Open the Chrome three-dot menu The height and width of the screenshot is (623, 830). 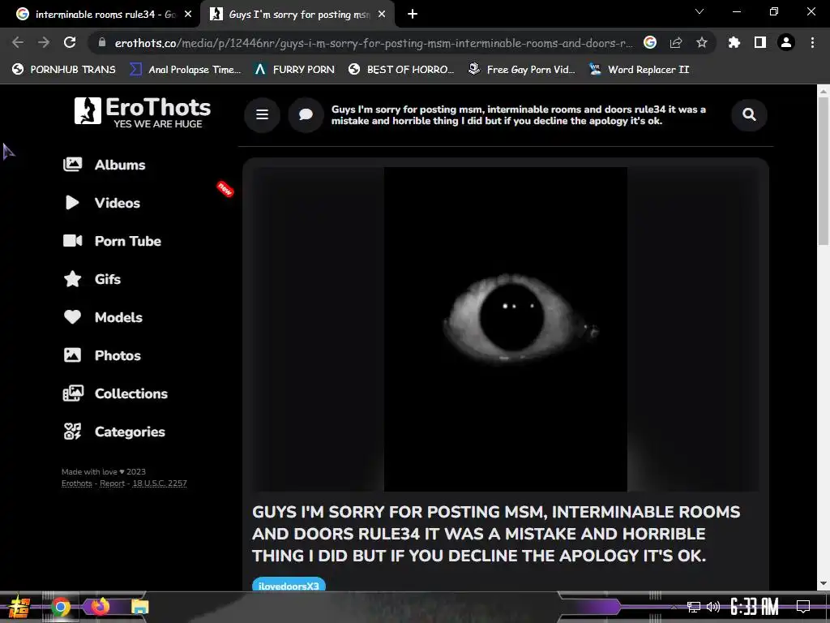pyautogui.click(x=812, y=42)
